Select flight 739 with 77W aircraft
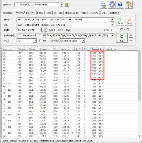Image resolution: width=142 pixels, height=143 pixels. (69, 62)
